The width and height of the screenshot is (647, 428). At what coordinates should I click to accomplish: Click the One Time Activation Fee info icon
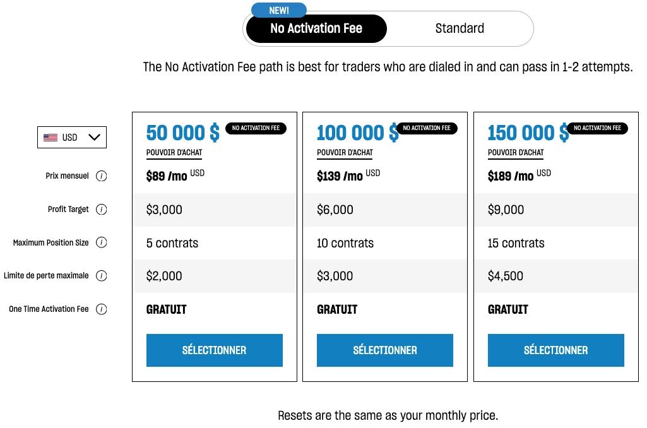(x=102, y=309)
